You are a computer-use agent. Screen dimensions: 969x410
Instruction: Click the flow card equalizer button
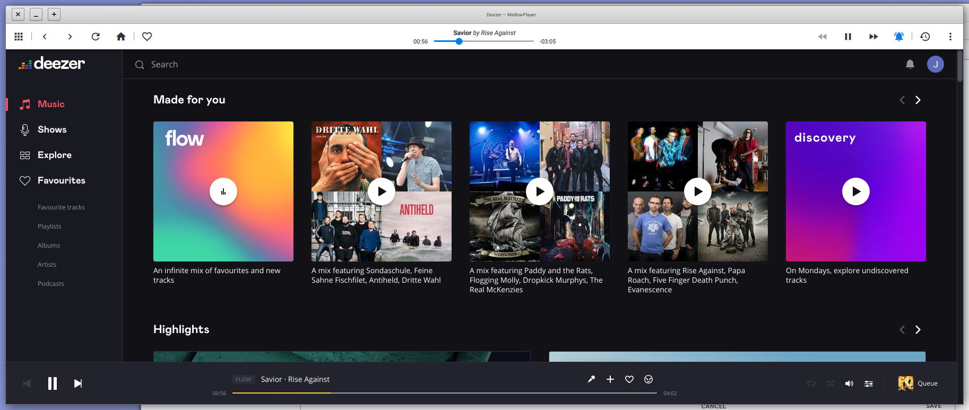tap(223, 191)
